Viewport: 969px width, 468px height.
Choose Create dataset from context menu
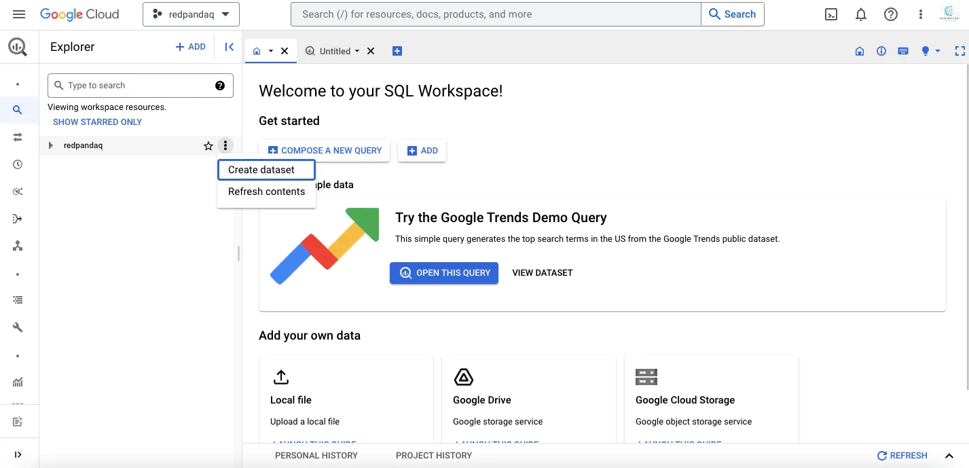[266, 170]
